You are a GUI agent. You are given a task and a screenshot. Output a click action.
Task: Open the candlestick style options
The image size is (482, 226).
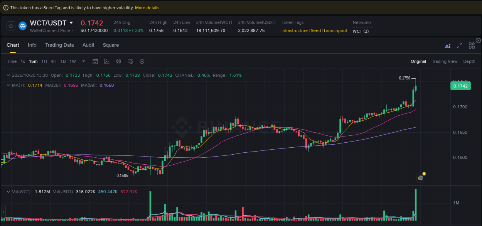(x=118, y=61)
